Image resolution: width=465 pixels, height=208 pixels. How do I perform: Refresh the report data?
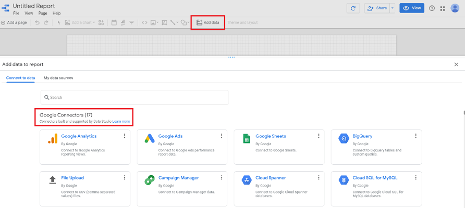(353, 8)
